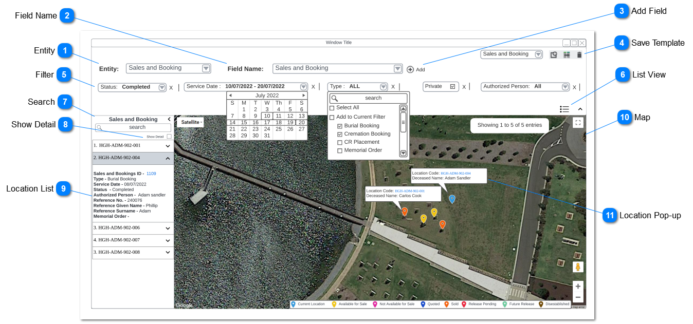The width and height of the screenshot is (693, 324).
Task: Click the blue current location map pin
Action: pos(452,199)
